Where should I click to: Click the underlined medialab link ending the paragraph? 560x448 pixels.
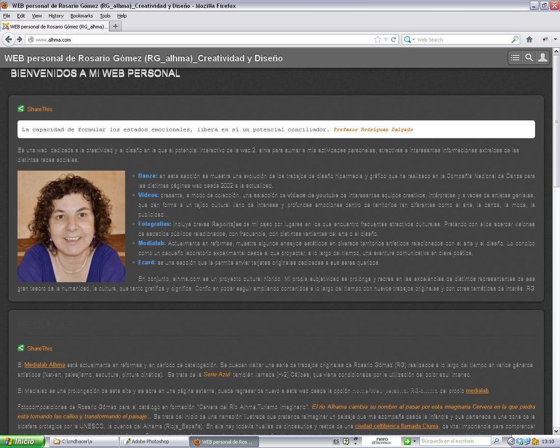[477, 390]
